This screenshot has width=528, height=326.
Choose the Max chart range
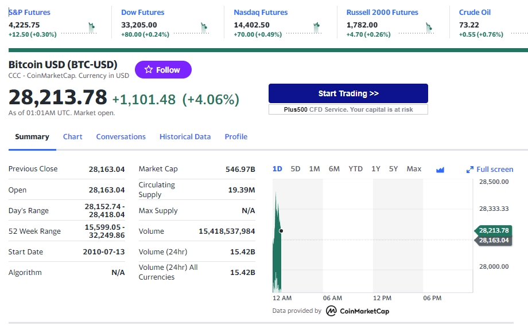414,168
